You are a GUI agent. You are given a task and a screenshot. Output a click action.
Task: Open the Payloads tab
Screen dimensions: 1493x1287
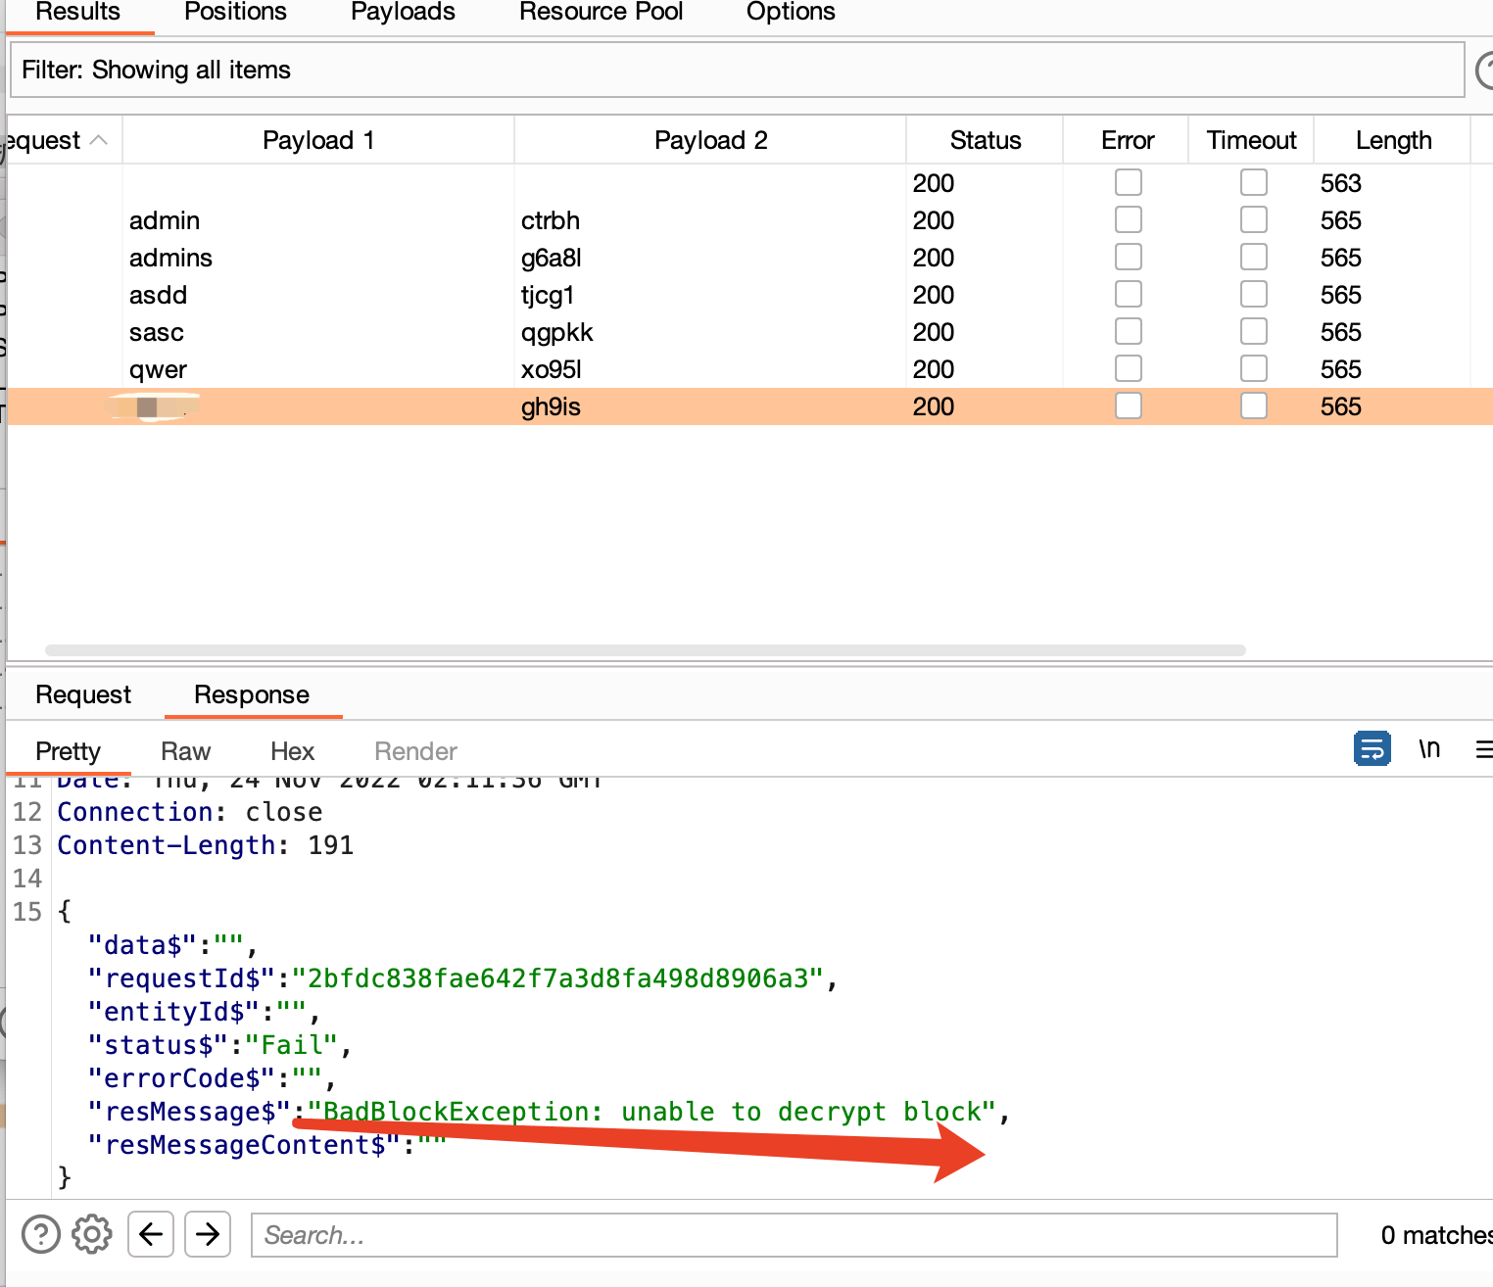(403, 13)
